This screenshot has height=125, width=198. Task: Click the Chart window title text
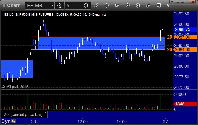13,5
